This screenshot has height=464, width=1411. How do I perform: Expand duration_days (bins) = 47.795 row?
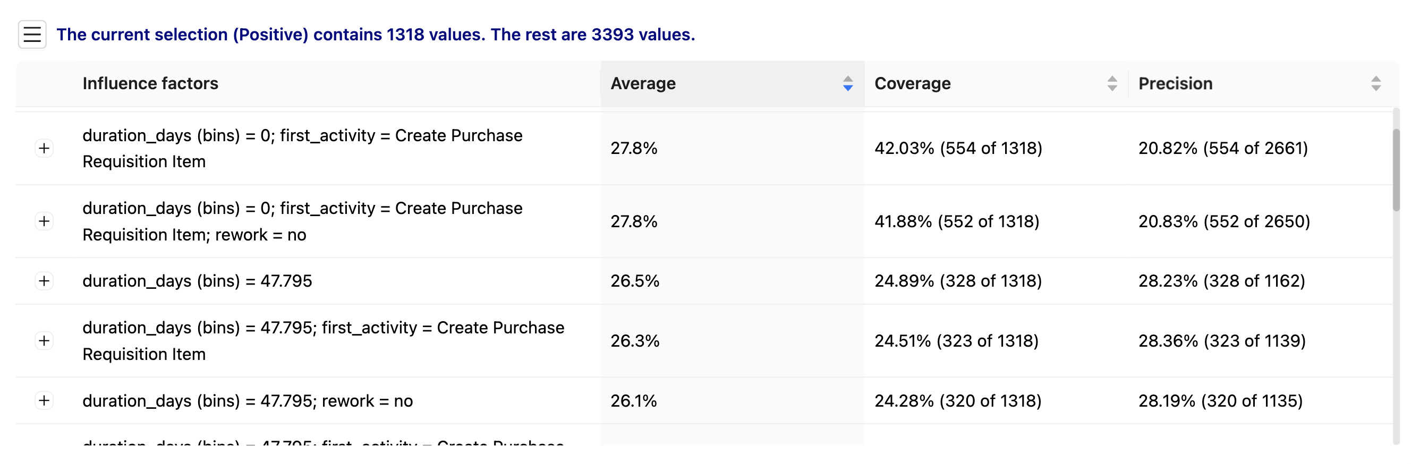[x=45, y=281]
